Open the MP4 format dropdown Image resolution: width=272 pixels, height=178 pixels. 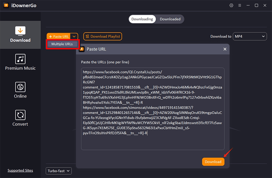[x=249, y=36]
